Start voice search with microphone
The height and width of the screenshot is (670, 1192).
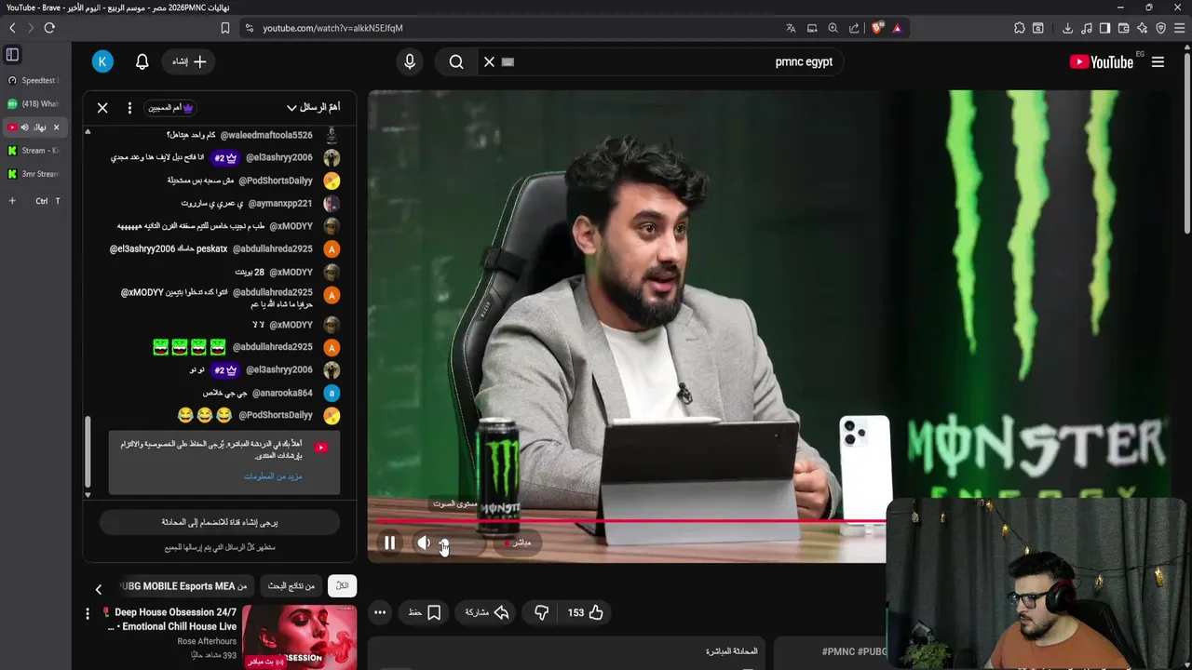click(410, 62)
